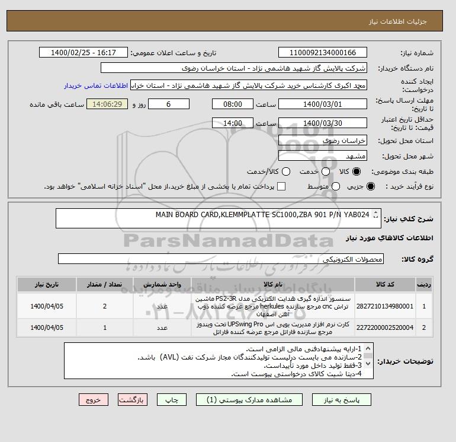The width and height of the screenshot is (456, 442).
Task: Select the کالا radio button
Action: tap(357, 171)
